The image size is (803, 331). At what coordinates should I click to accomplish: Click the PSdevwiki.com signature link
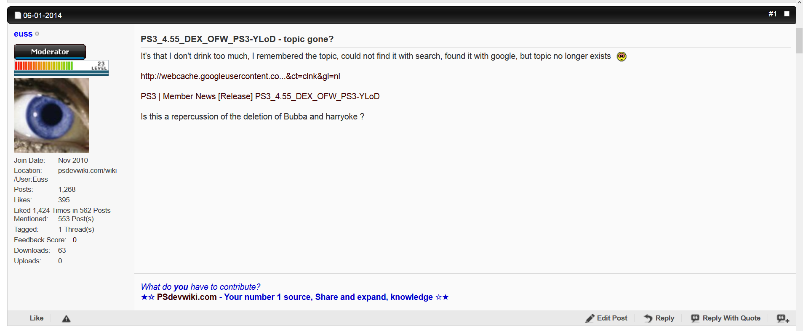187,297
